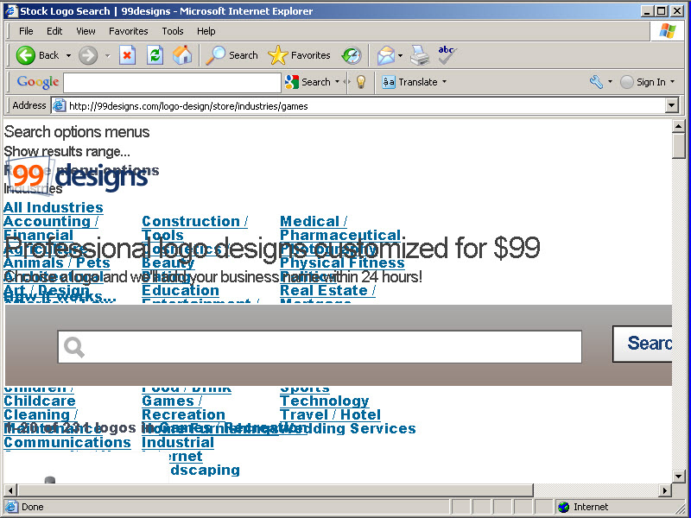
Task: Click the Windows flag logo
Action: 667,31
